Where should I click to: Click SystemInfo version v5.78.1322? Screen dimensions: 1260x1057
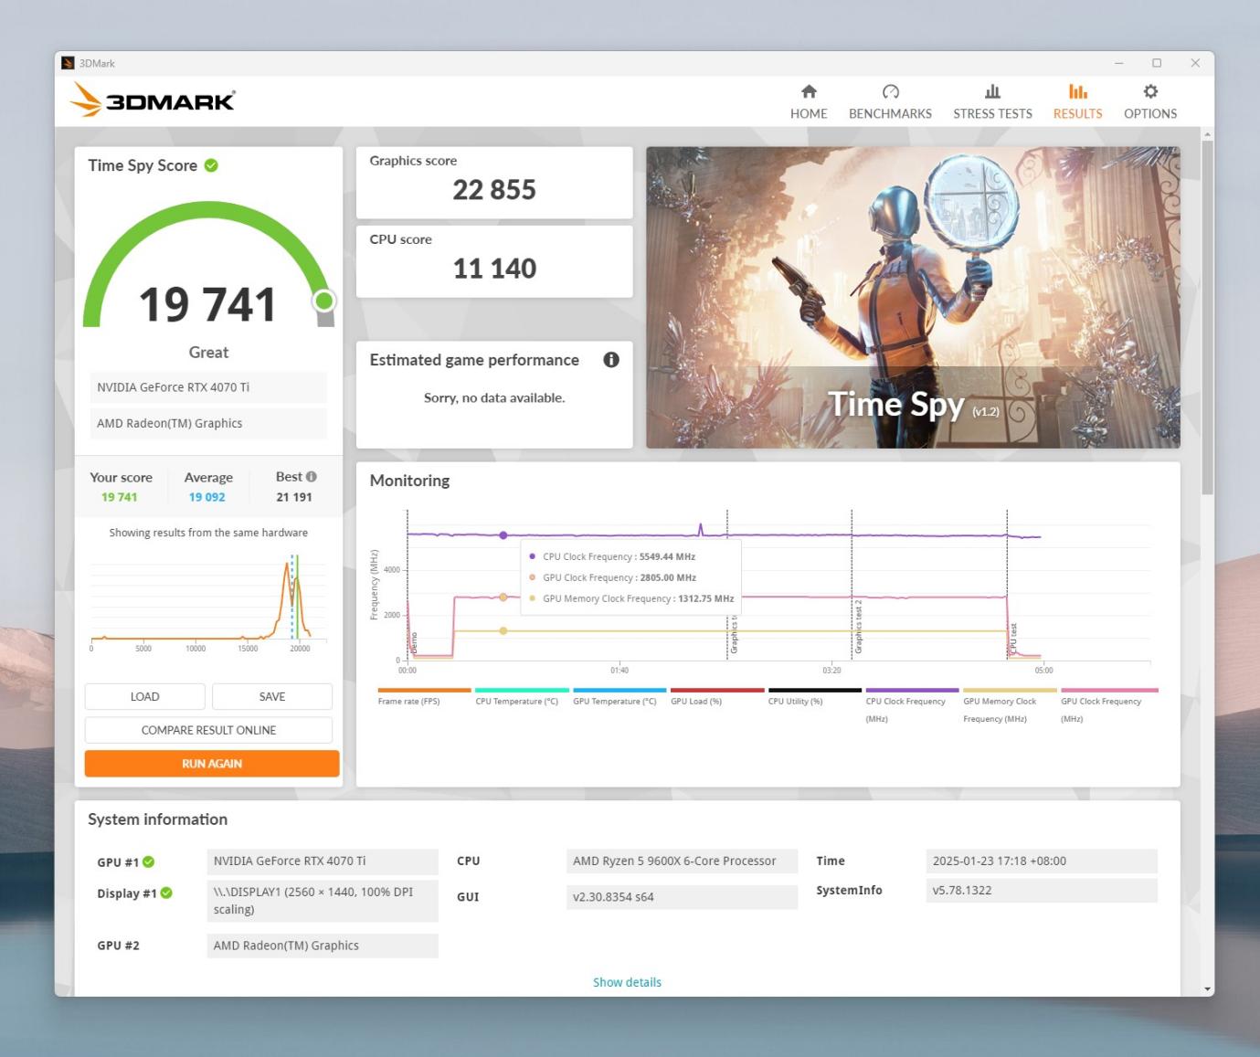[x=1042, y=891]
